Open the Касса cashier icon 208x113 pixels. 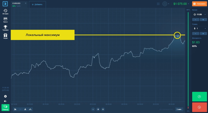click(x=5, y=20)
